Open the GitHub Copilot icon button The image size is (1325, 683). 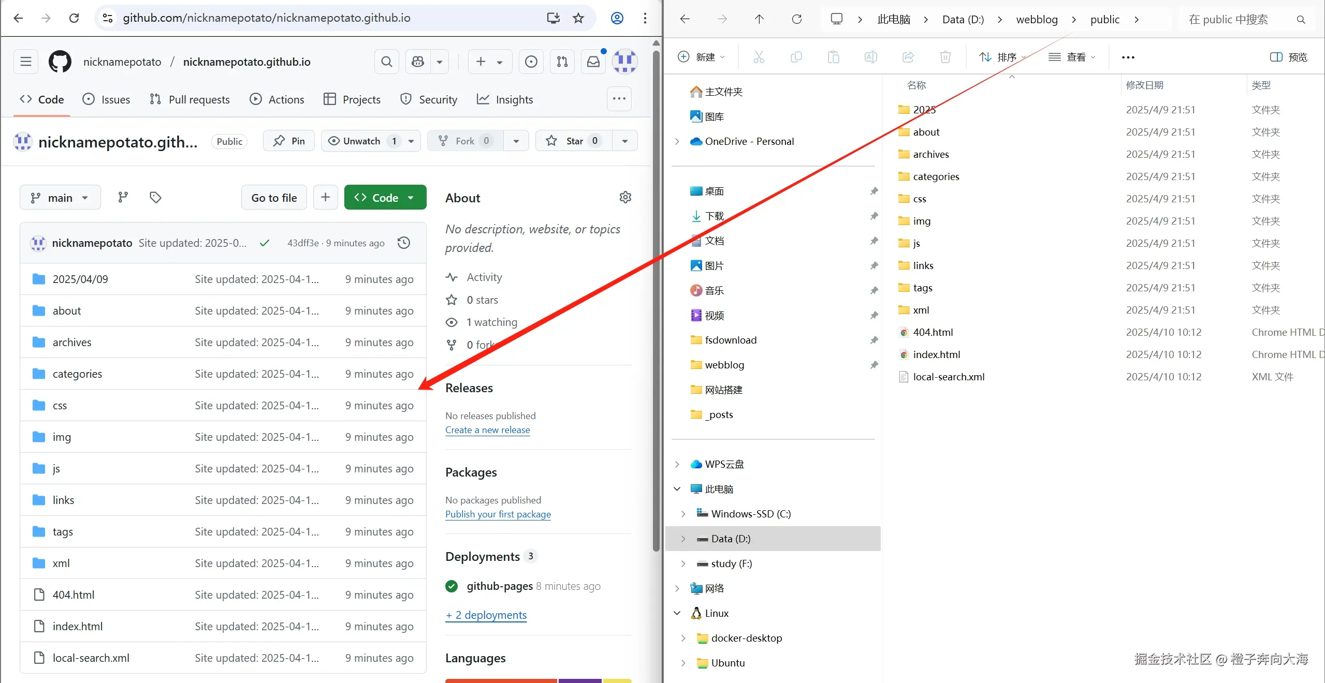pos(418,62)
